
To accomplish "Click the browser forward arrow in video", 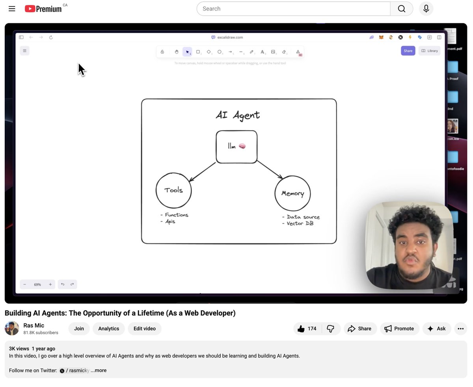I will [x=41, y=37].
